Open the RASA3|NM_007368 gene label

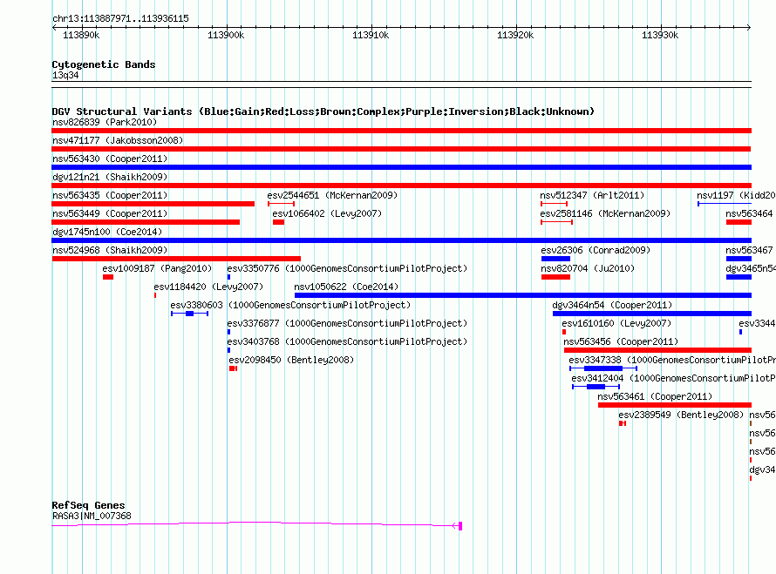(92, 517)
